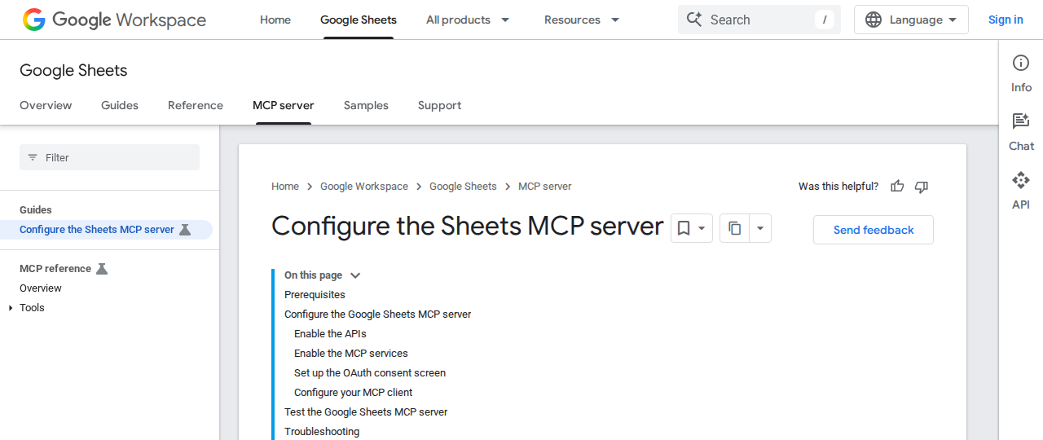
Task: Expand the Tools tree item
Action: tap(11, 308)
